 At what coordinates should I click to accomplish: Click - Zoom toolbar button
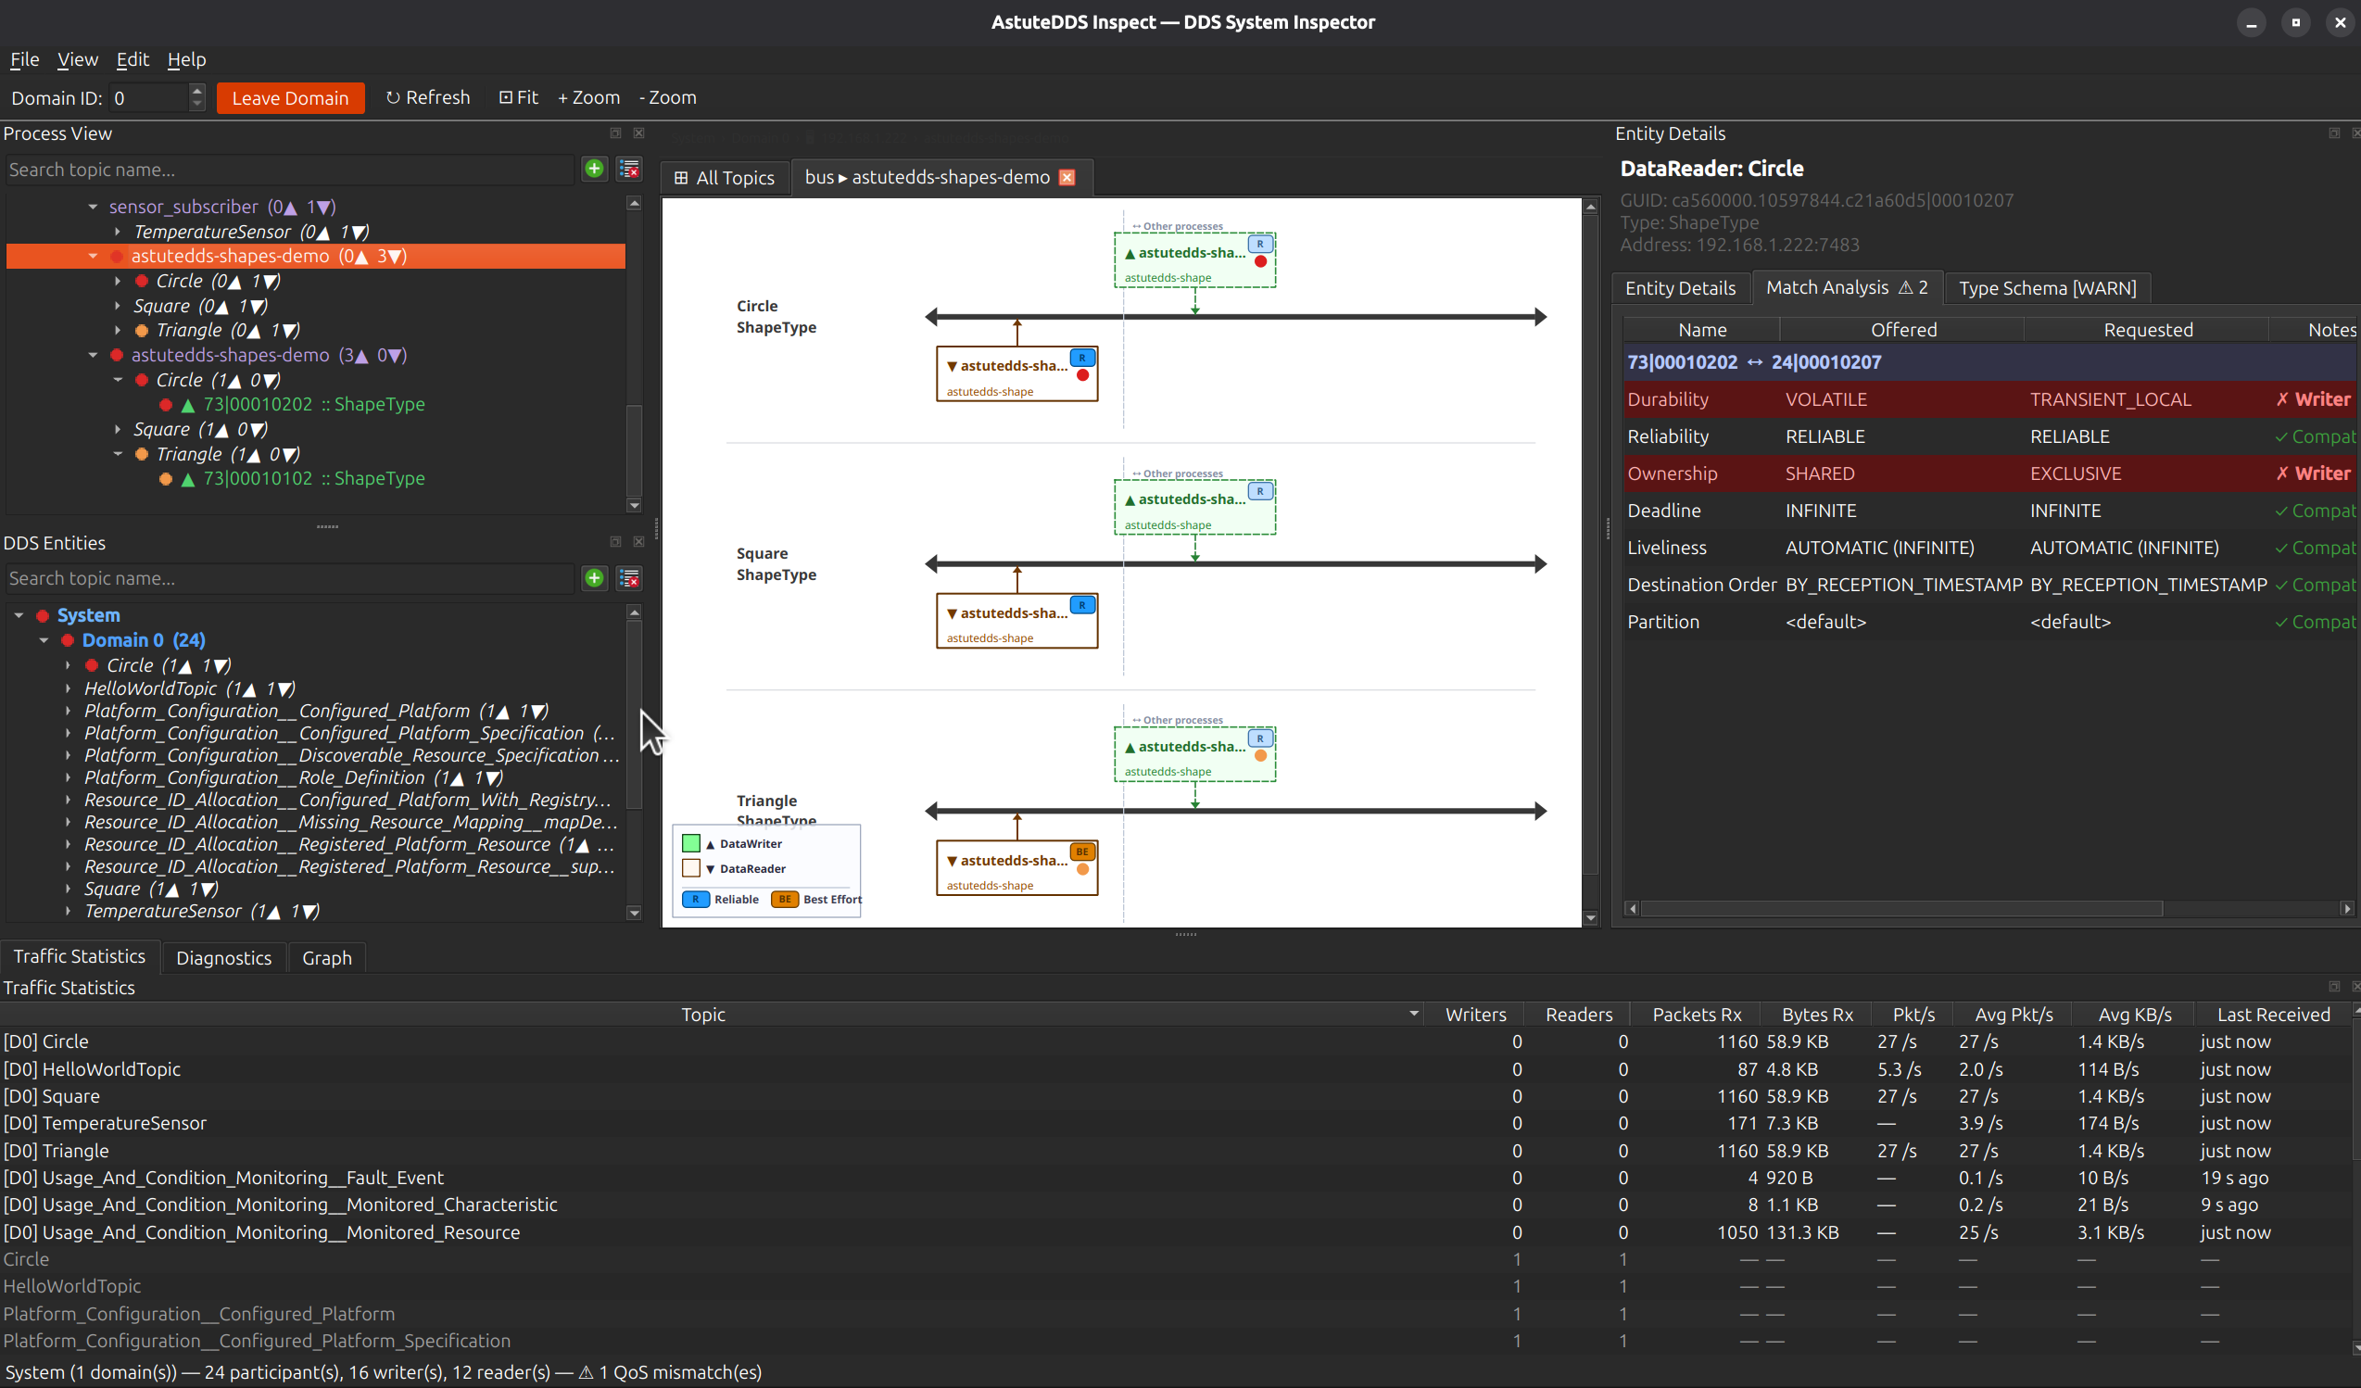click(667, 97)
